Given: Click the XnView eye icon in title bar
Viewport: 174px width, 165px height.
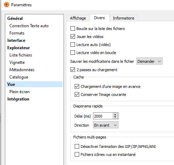Looking at the screenshot, I should coord(6,5).
